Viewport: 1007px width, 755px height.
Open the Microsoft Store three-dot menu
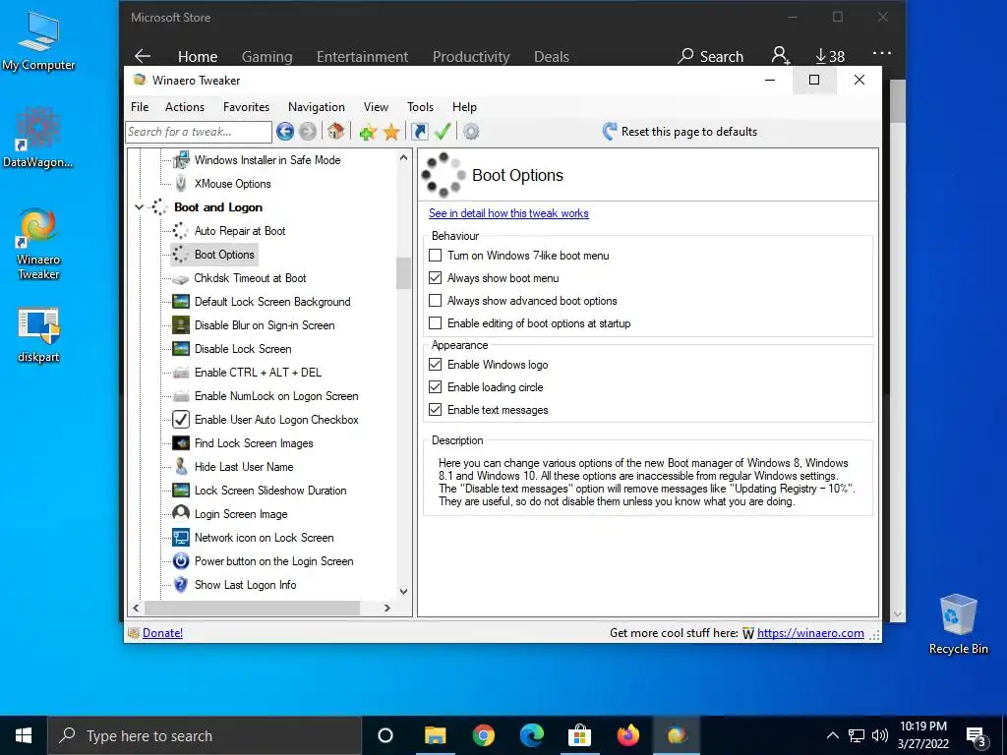pos(882,53)
